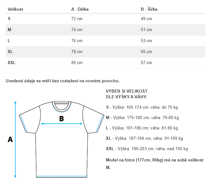Image resolution: width=209 pixels, height=185 pixels.
Task: Click the A - Délka column header
Action: pos(80,9)
